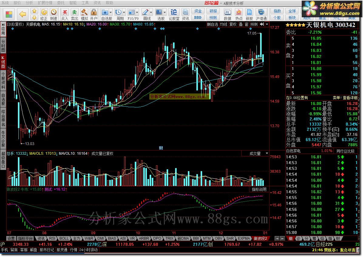Open the 选股 stock picker icon
The height and width of the screenshot is (257, 363).
[159, 12]
